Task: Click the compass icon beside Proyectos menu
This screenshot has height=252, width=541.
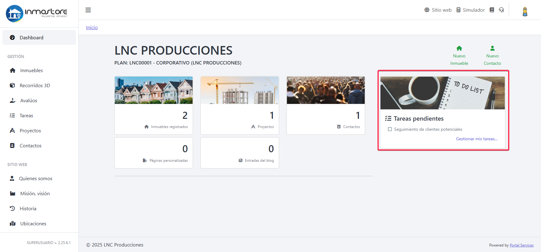Action: point(12,130)
